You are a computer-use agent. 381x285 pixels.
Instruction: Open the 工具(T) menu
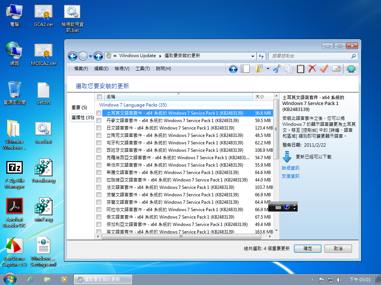pyautogui.click(x=143, y=69)
